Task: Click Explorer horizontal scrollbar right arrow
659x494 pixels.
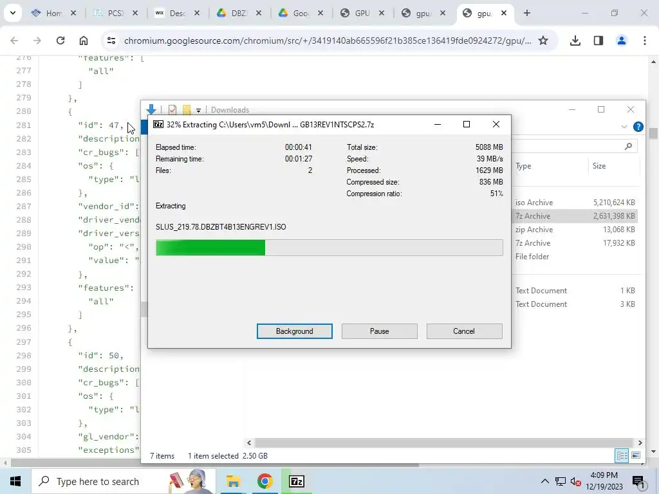Action: point(640,443)
